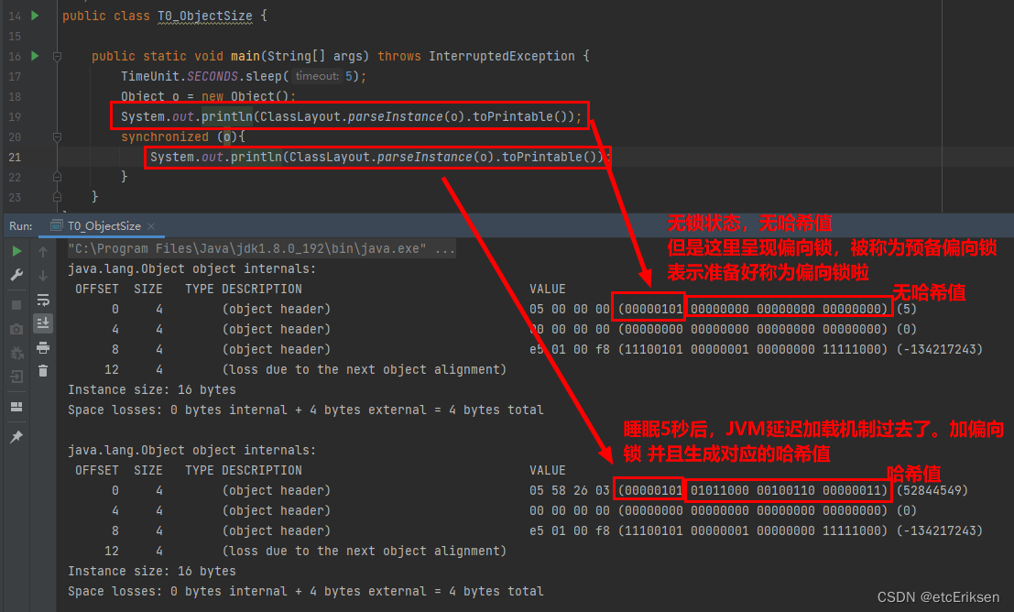Viewport: 1014px width, 612px height.
Task: Select the T0_ObjectSize tab in the Run panel
Action: [x=104, y=225]
